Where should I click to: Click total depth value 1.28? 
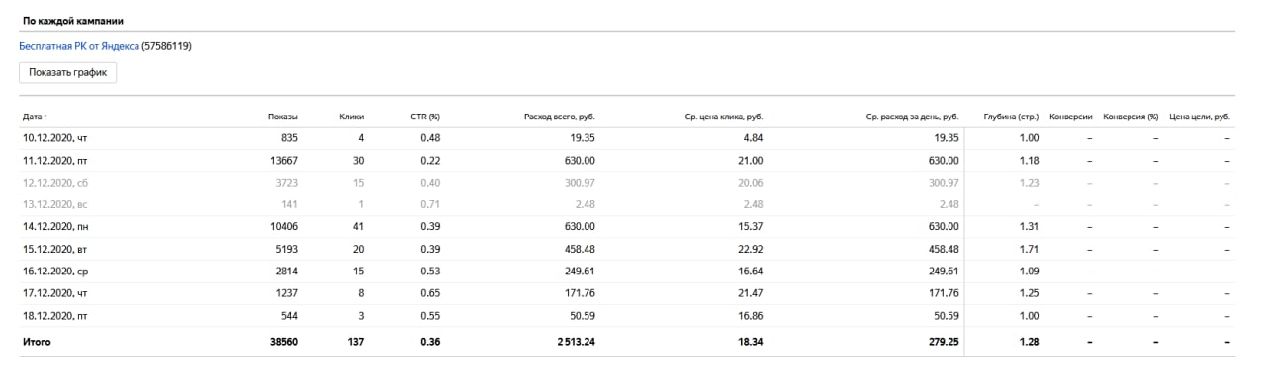point(1029,342)
